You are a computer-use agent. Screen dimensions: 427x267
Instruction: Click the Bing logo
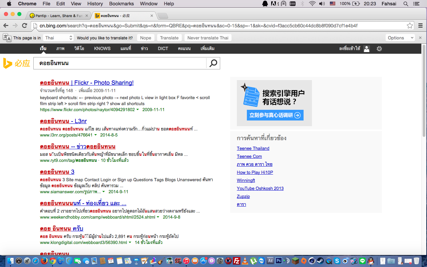pos(17,63)
